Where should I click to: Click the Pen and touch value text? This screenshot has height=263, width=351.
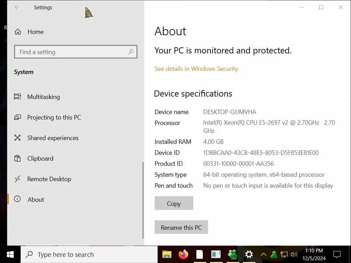268,186
